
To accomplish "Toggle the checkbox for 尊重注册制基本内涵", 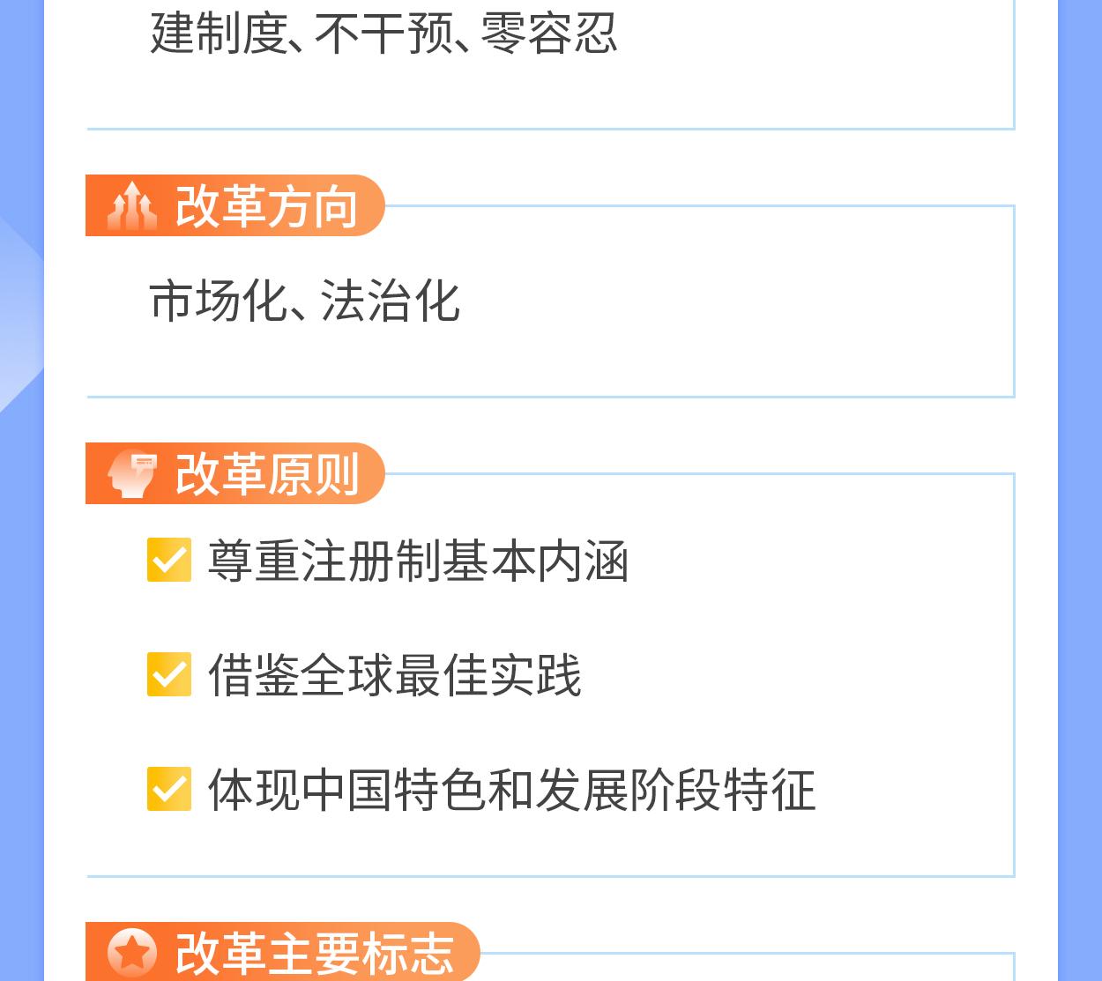I will [169, 560].
